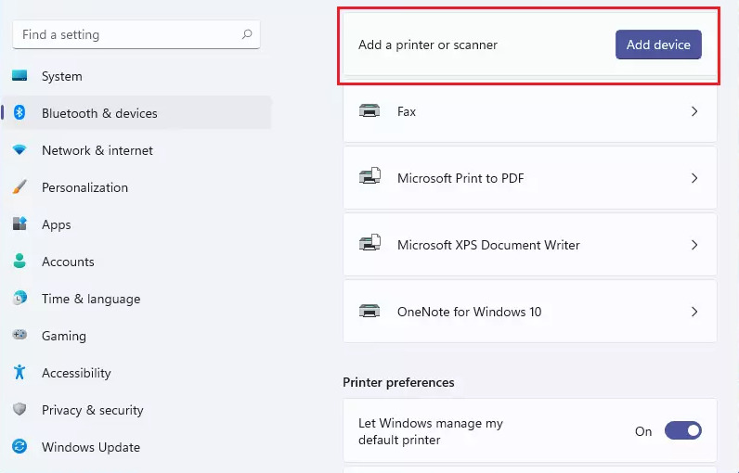Click the OneNote for Windows 10 label
Screen dimensions: 739x473
click(469, 312)
